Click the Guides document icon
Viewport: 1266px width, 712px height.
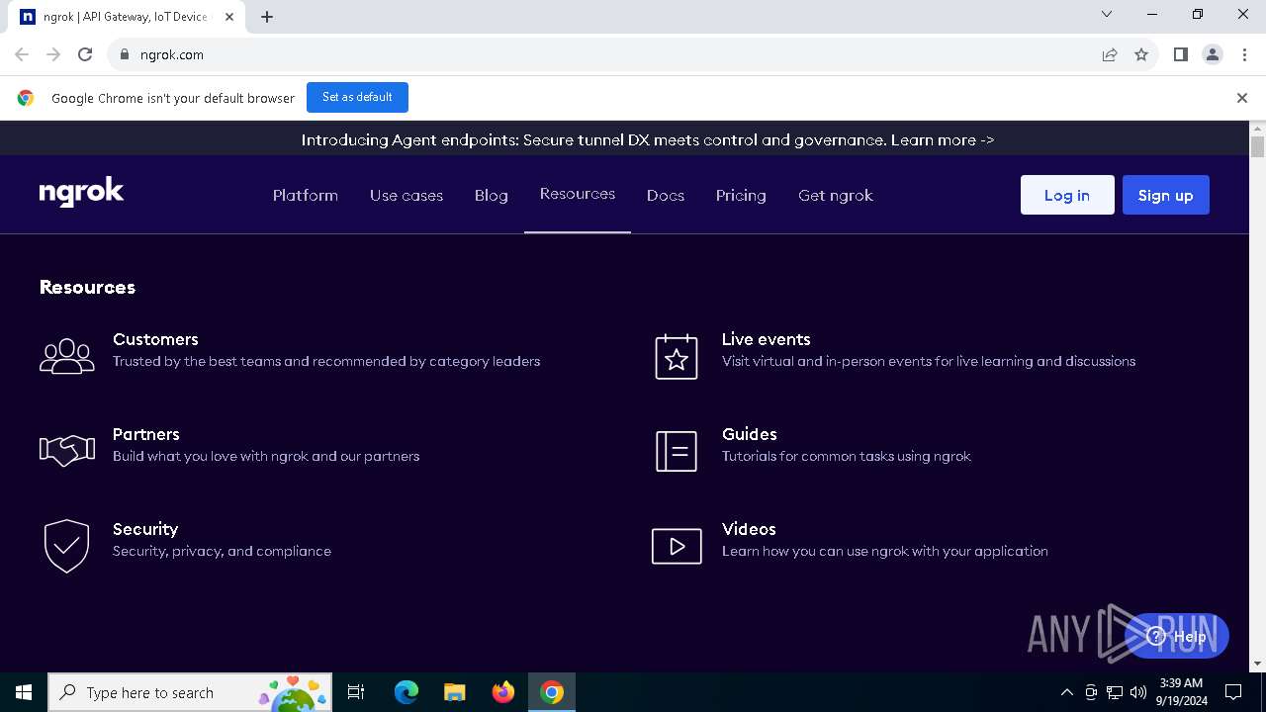coord(677,451)
